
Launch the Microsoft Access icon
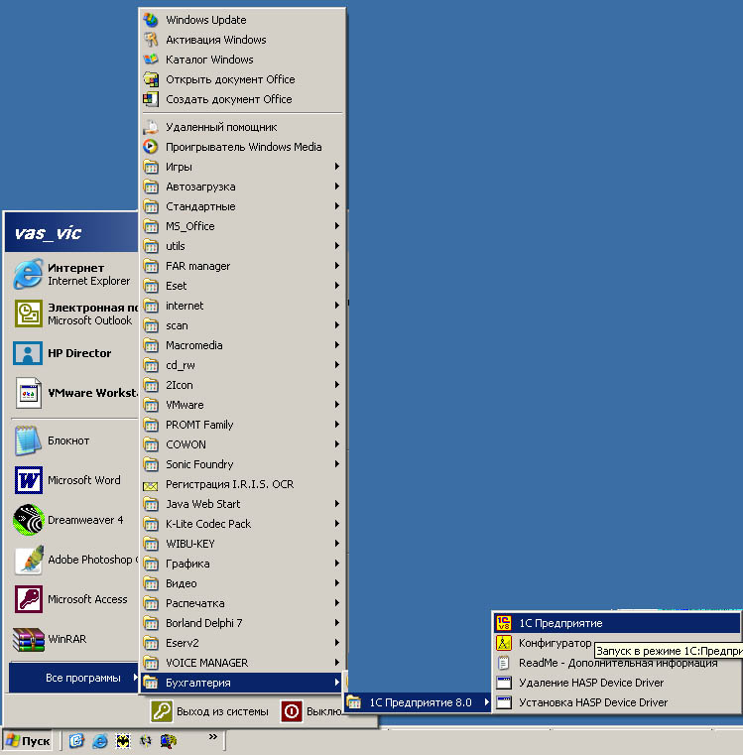tap(29, 599)
